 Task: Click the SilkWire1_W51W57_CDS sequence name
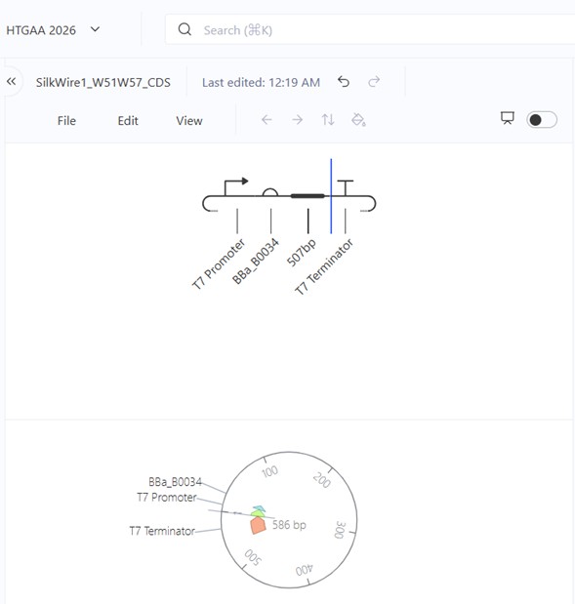(103, 82)
